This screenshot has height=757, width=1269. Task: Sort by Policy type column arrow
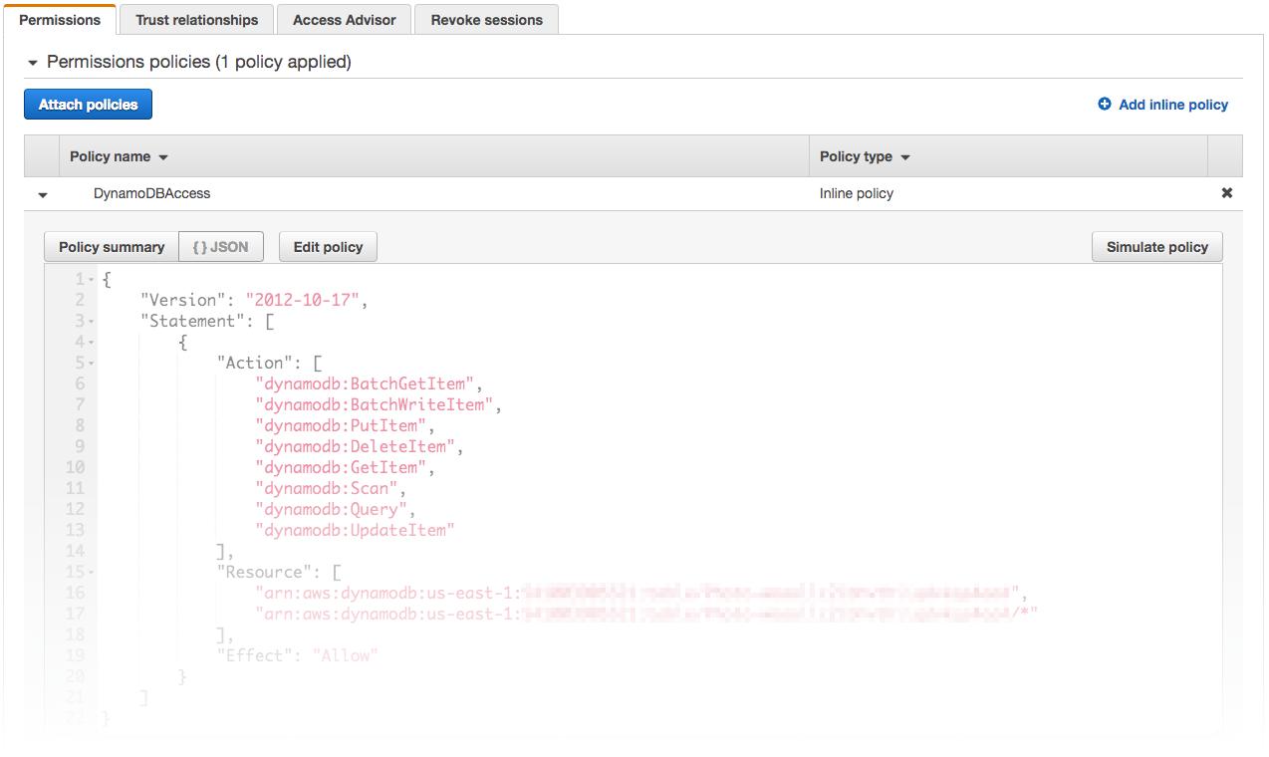(905, 157)
